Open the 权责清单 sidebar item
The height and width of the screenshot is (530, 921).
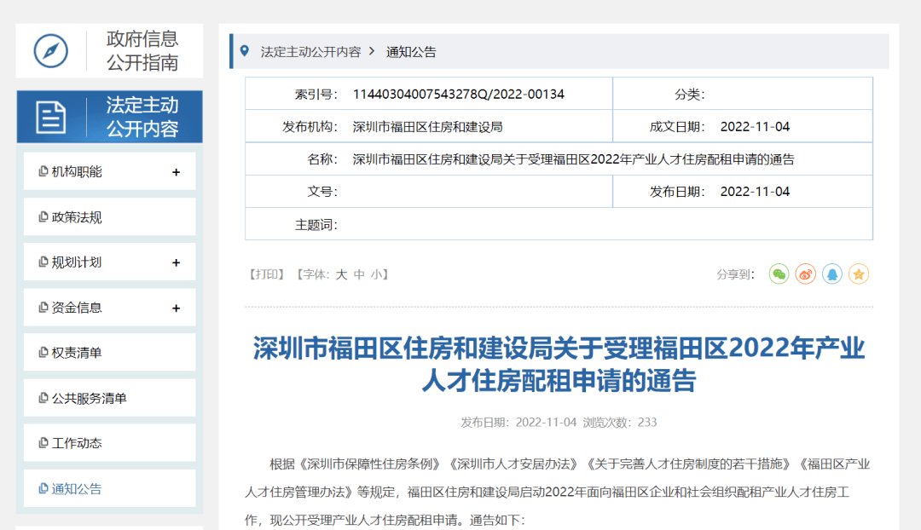tap(109, 353)
